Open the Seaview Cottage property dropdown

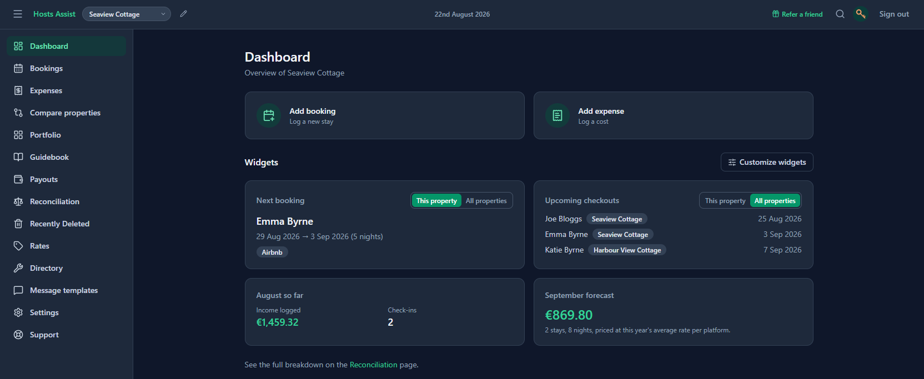pos(127,14)
